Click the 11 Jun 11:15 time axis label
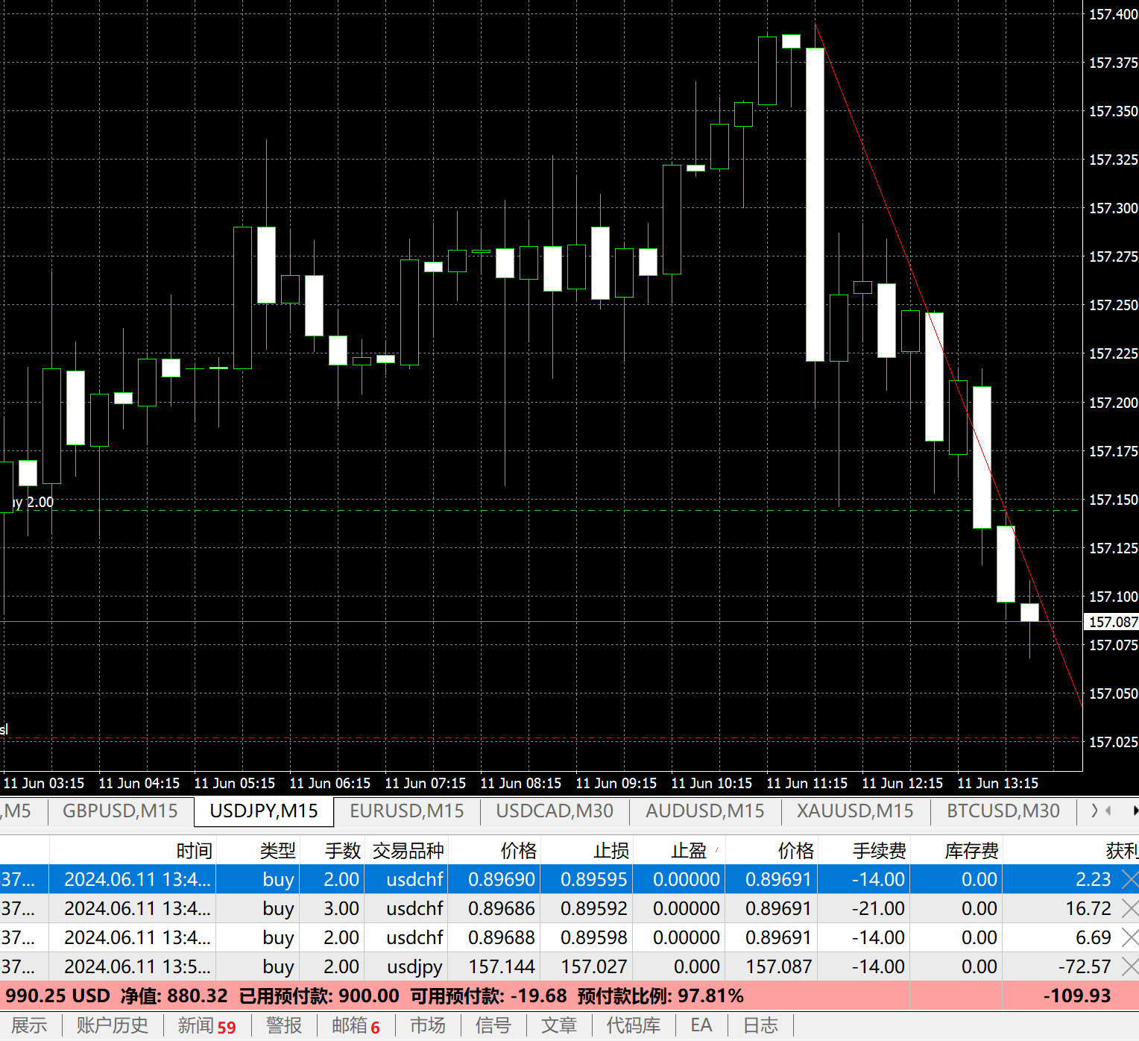This screenshot has width=1139, height=1041. tap(807, 783)
